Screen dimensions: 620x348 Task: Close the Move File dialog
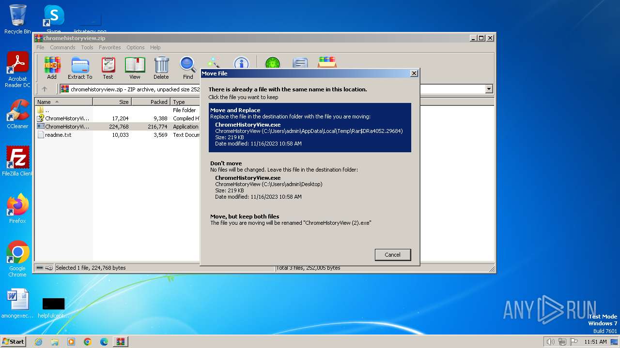414,73
